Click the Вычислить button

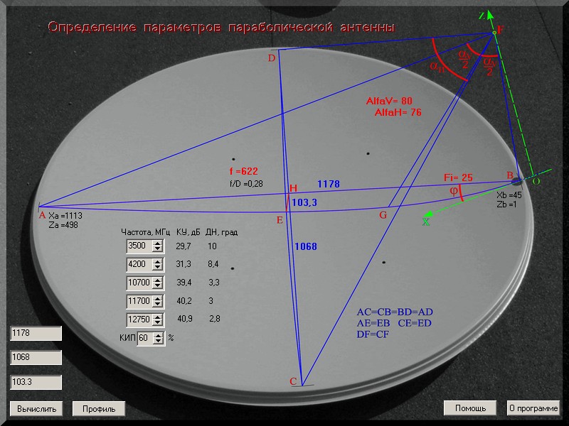click(36, 409)
